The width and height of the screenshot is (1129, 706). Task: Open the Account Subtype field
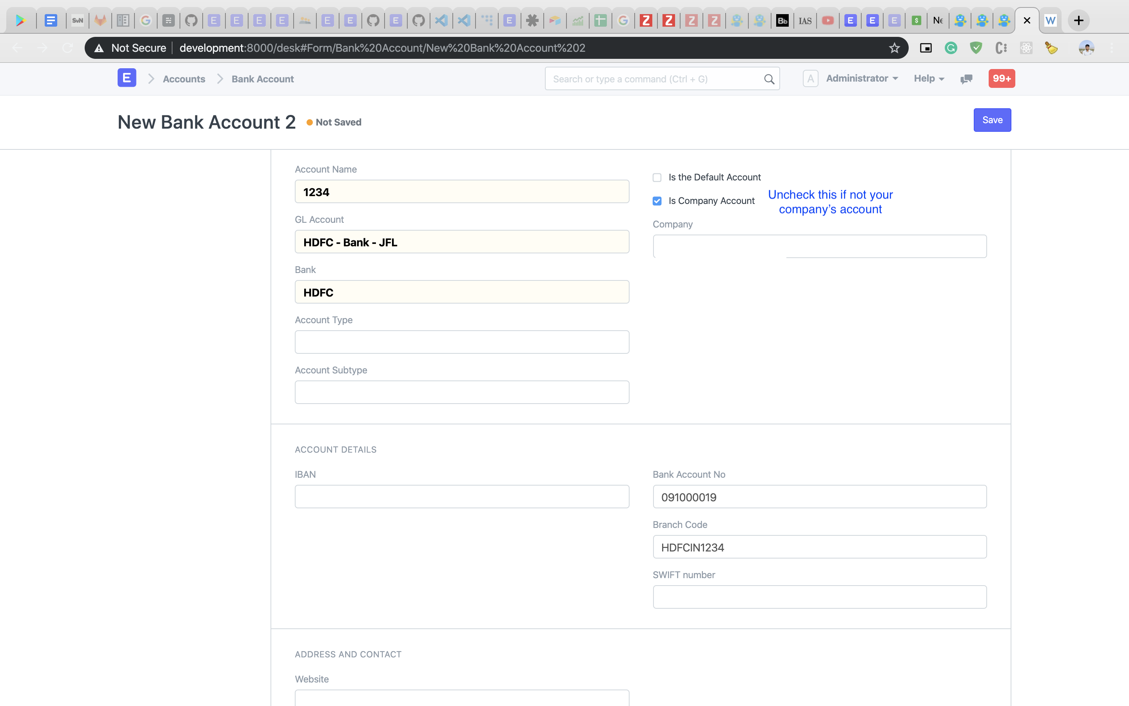(x=462, y=392)
